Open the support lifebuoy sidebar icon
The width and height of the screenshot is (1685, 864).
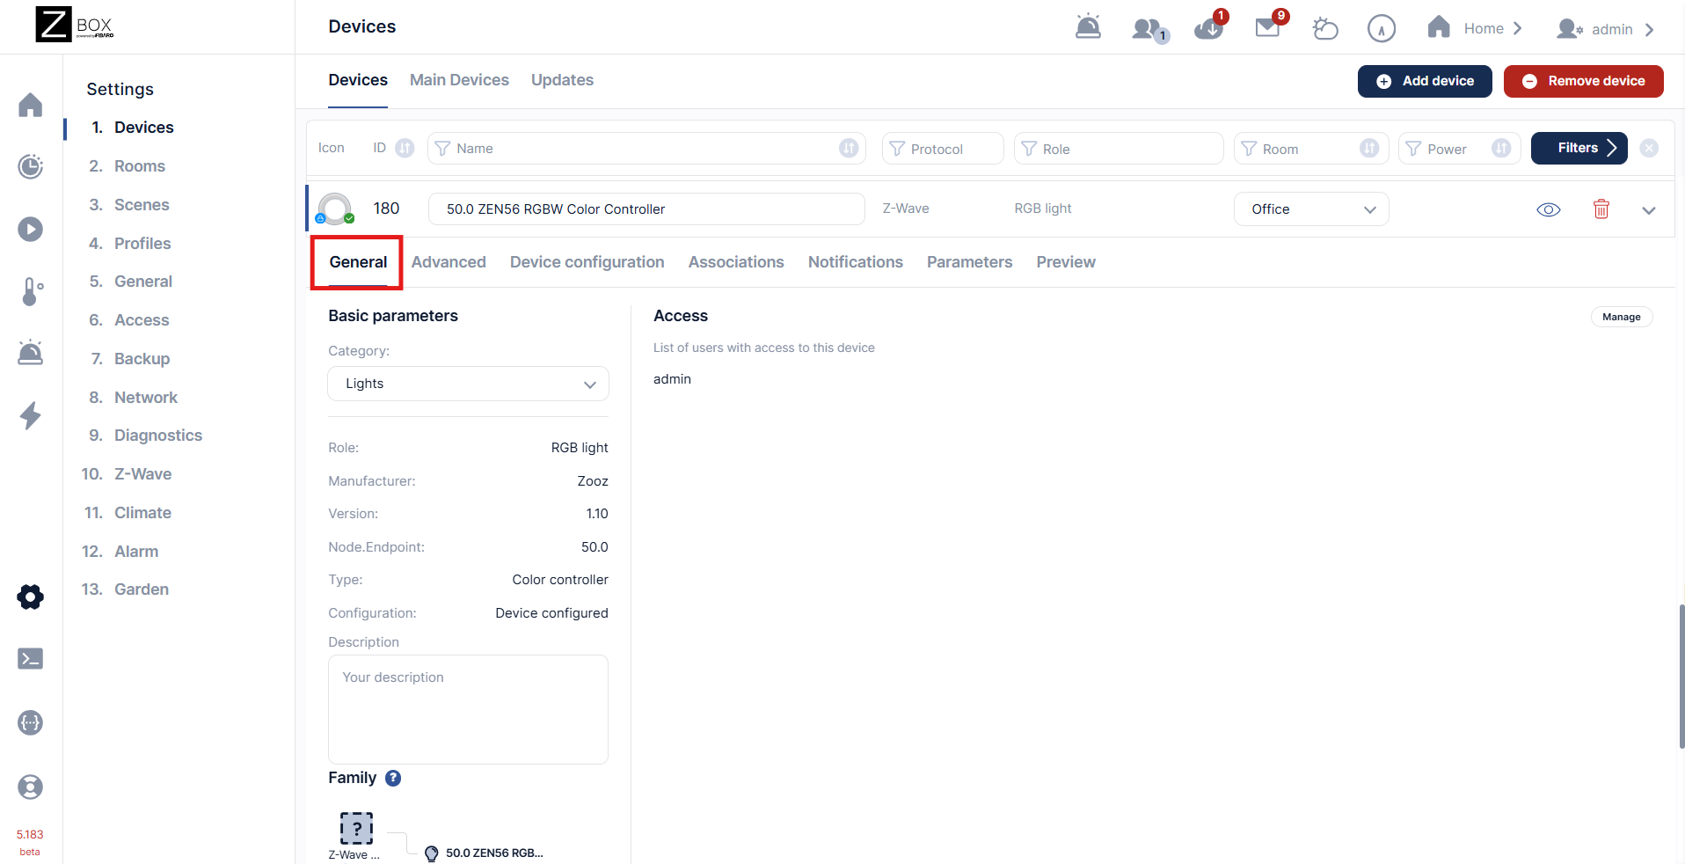31,787
